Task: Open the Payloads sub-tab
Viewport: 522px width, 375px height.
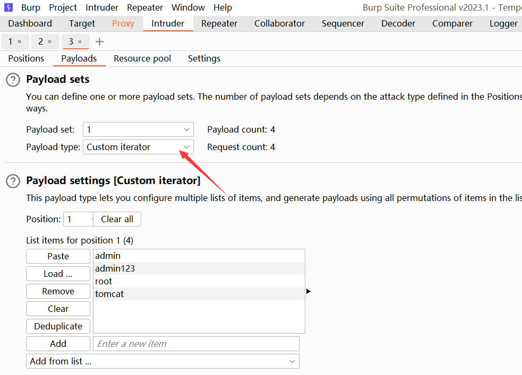Action: point(79,58)
